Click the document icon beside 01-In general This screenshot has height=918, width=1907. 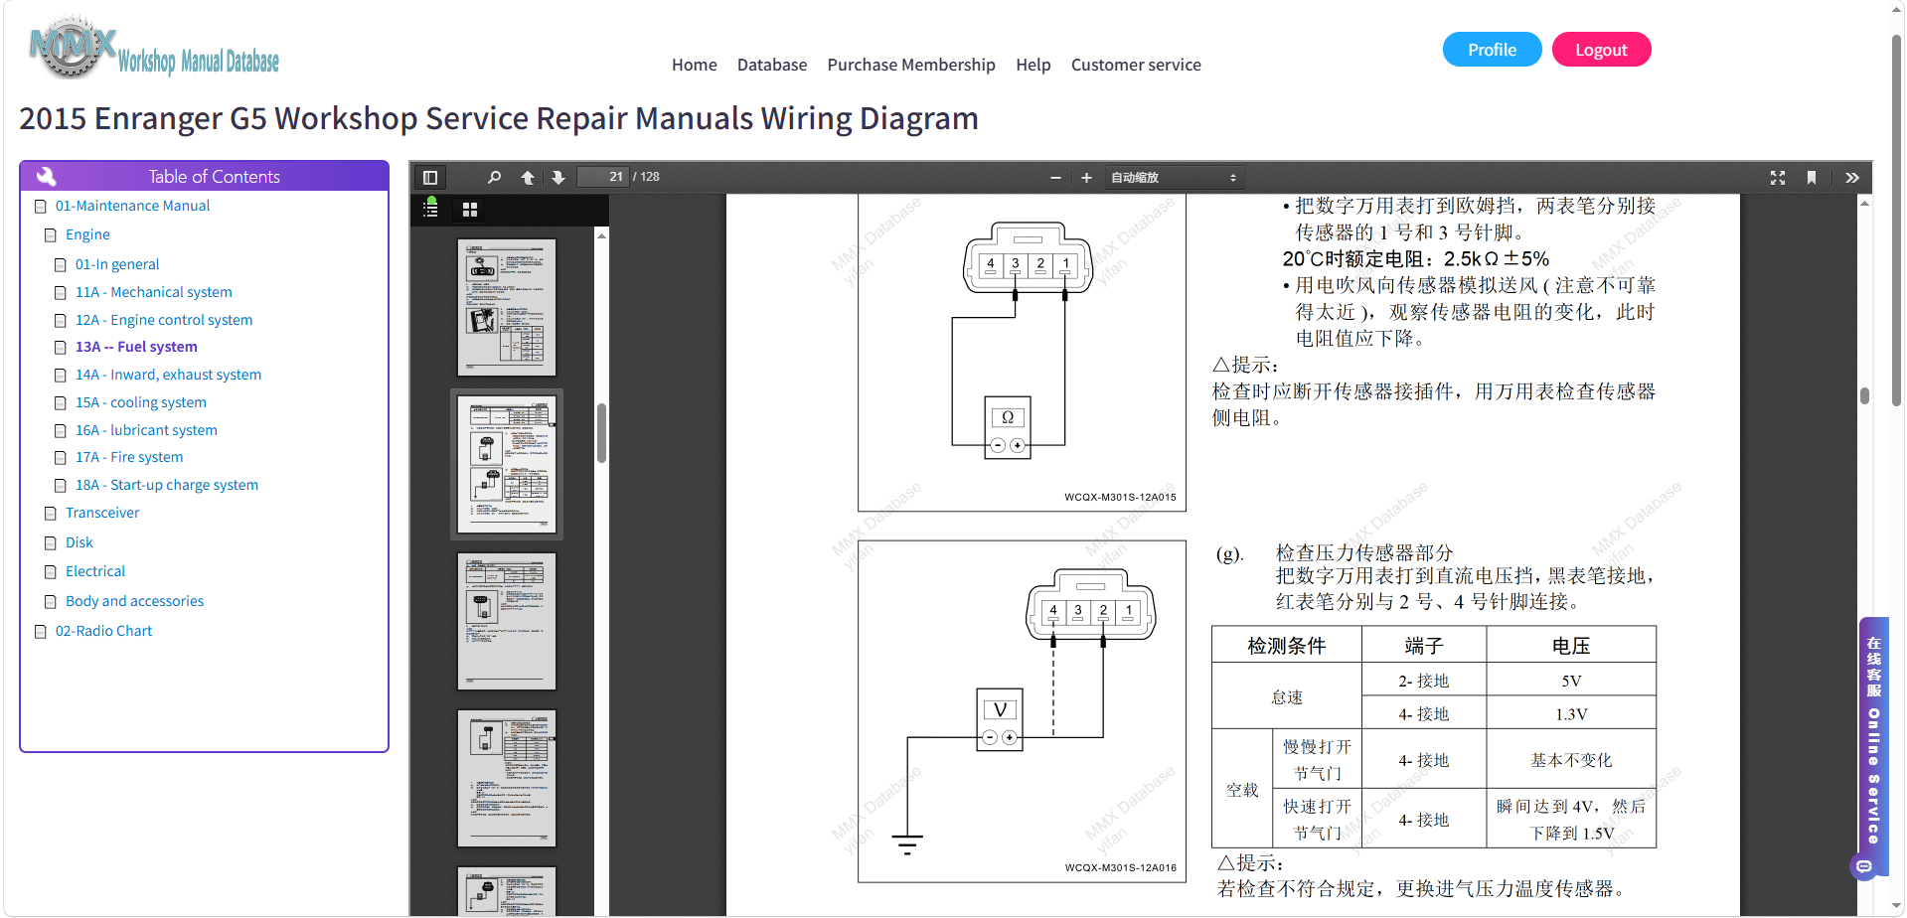point(61,265)
